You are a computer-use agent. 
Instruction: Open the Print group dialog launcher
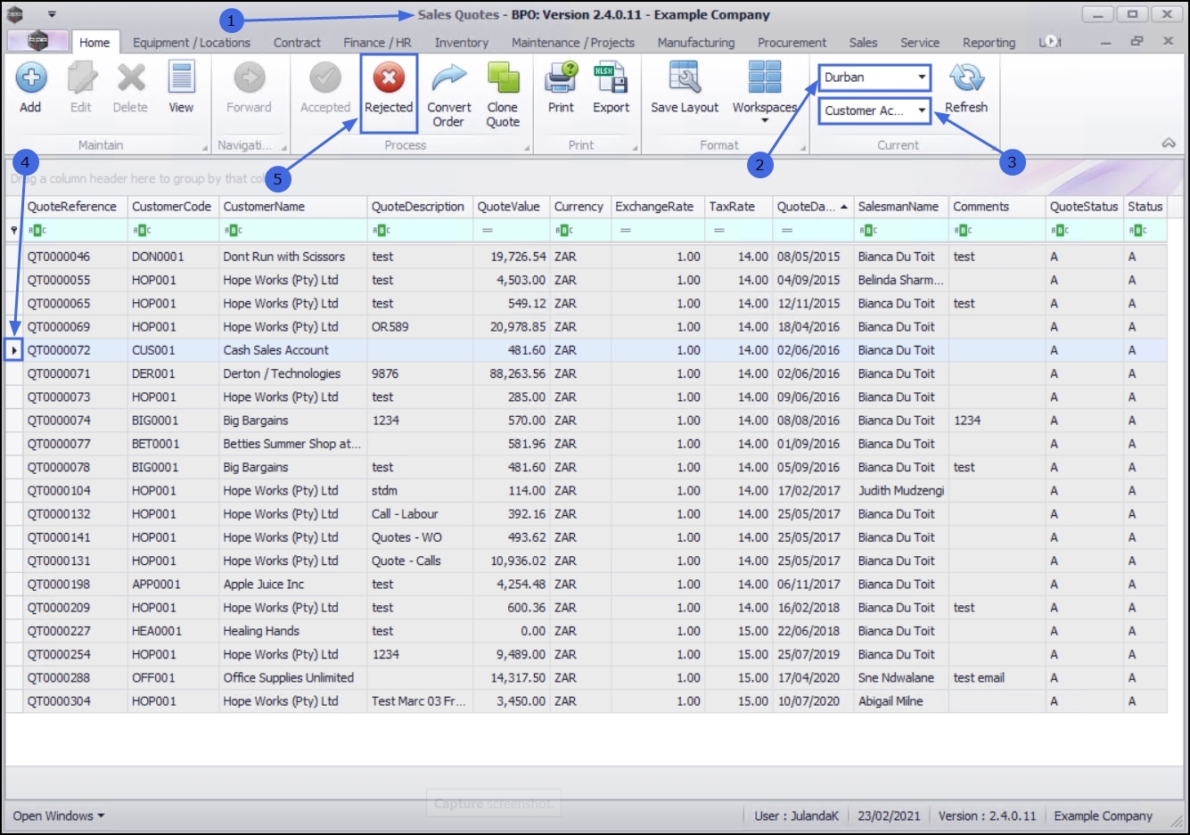[x=636, y=147]
